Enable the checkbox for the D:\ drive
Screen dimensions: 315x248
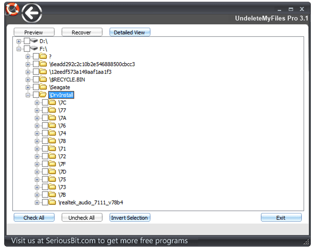[x=27, y=41]
